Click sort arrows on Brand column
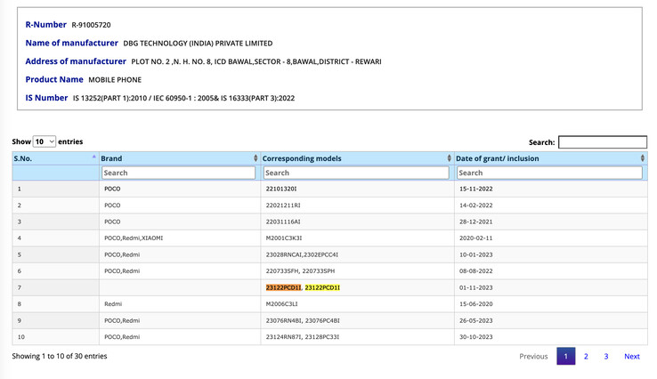657x379 pixels. coord(255,158)
